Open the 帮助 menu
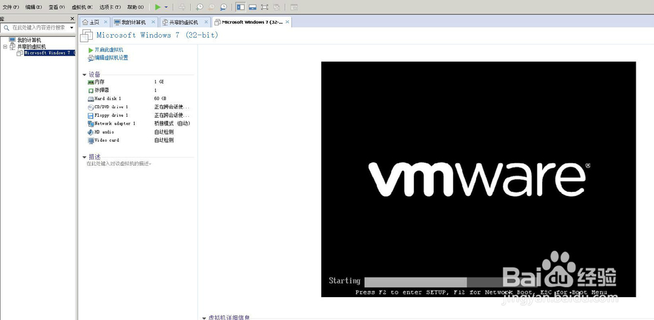Viewport: 654px width, 320px height. [x=135, y=7]
